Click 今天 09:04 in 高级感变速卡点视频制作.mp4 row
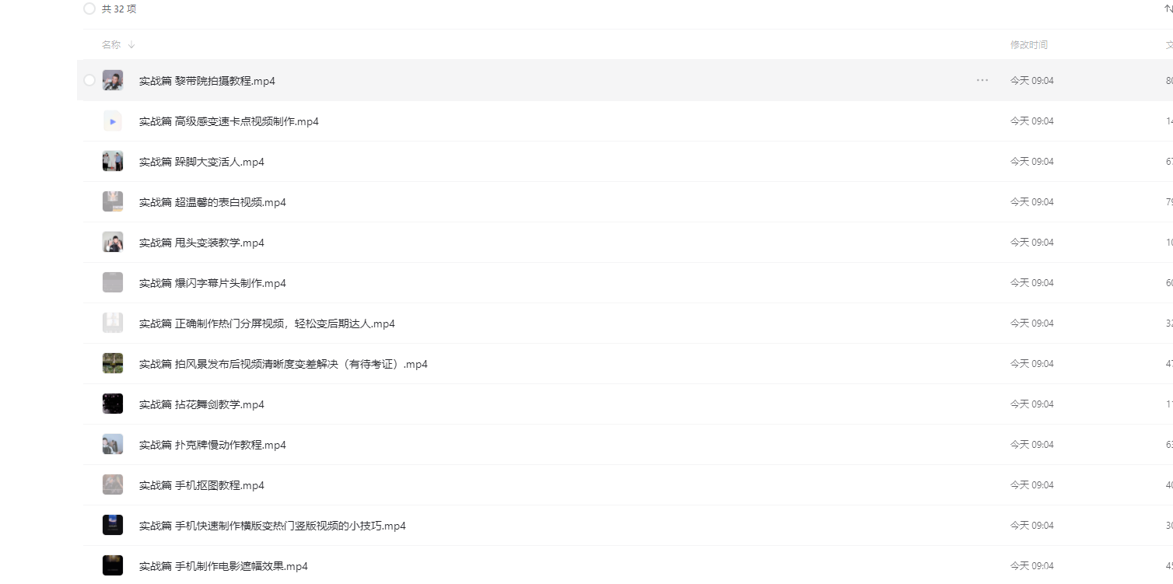The height and width of the screenshot is (584, 1173). pos(1031,121)
